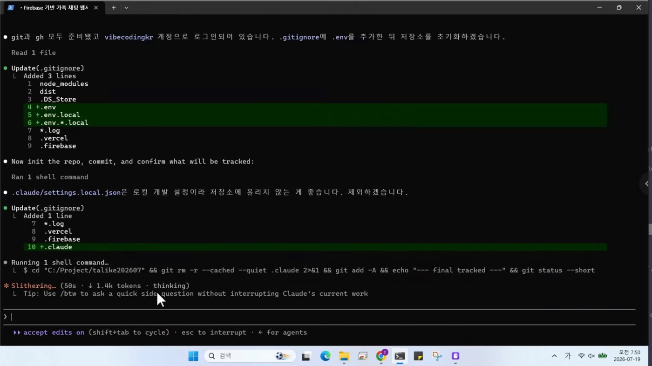Open Wi-Fi network settings in tray
The width and height of the screenshot is (652, 366).
(x=581, y=356)
